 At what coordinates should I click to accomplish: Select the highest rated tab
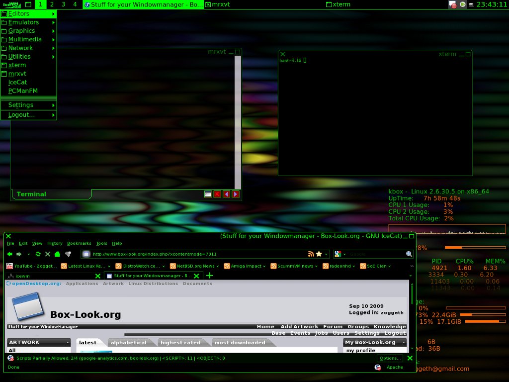coord(180,342)
